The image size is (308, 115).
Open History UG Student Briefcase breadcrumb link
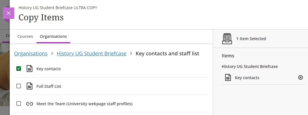click(91, 53)
